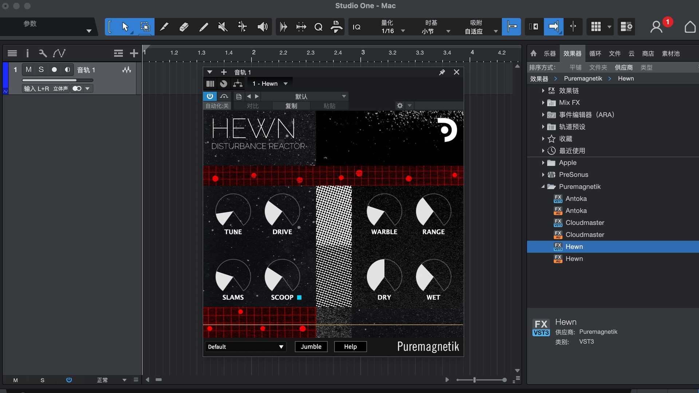This screenshot has width=699, height=393.
Task: Open the track list icon
Action: [x=12, y=53]
